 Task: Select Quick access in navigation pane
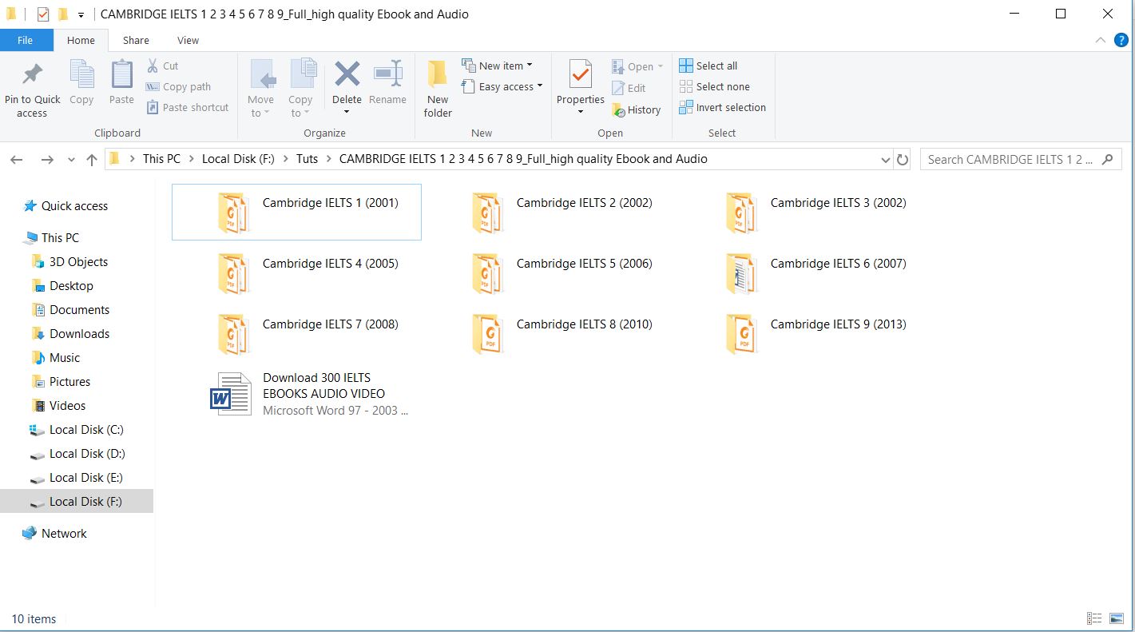(x=75, y=206)
